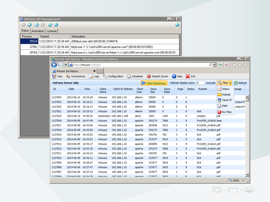Click the refresh interval seconds field
This screenshot has width=270, height=202.
coord(200,83)
